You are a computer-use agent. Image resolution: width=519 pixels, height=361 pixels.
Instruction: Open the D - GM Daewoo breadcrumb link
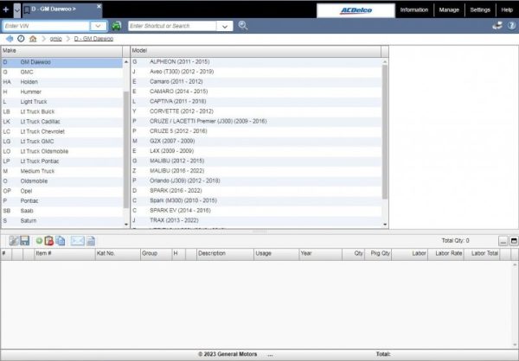click(x=93, y=39)
